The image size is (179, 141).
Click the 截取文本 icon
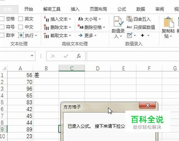46,35
